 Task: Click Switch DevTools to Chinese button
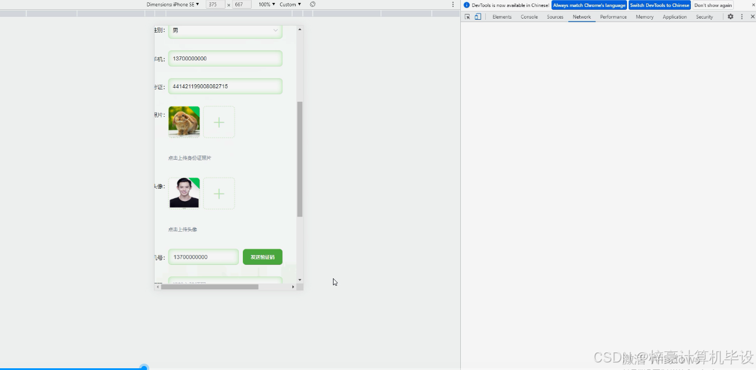click(660, 5)
